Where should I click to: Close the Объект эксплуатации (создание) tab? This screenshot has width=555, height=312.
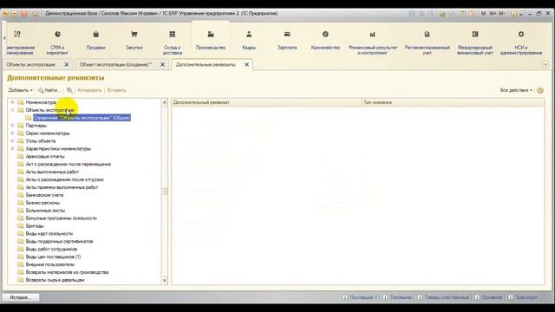162,64
